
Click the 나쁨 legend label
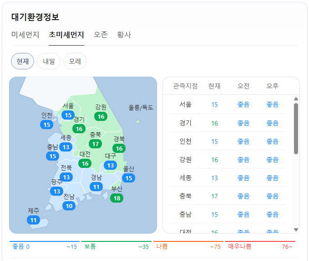coord(162,246)
